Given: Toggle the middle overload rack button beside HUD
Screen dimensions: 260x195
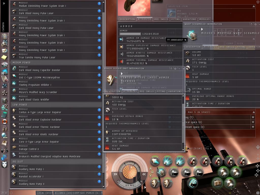Looking at the screenshot, I should click(x=152, y=172).
